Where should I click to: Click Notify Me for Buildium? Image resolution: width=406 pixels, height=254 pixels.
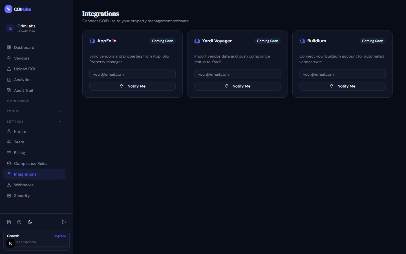pos(343,86)
